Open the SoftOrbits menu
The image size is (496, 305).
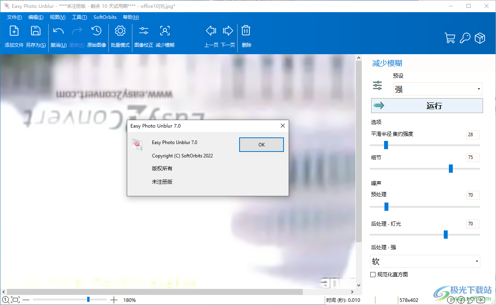click(105, 17)
